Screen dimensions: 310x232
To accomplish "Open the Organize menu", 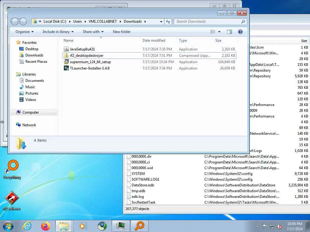I will click(x=25, y=32).
